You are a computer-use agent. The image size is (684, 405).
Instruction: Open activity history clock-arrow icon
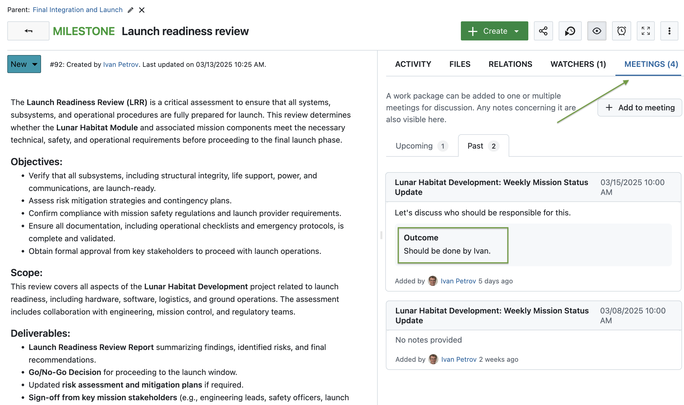tap(570, 31)
